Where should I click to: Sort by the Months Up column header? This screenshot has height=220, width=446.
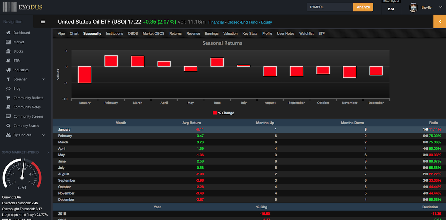coord(265,123)
